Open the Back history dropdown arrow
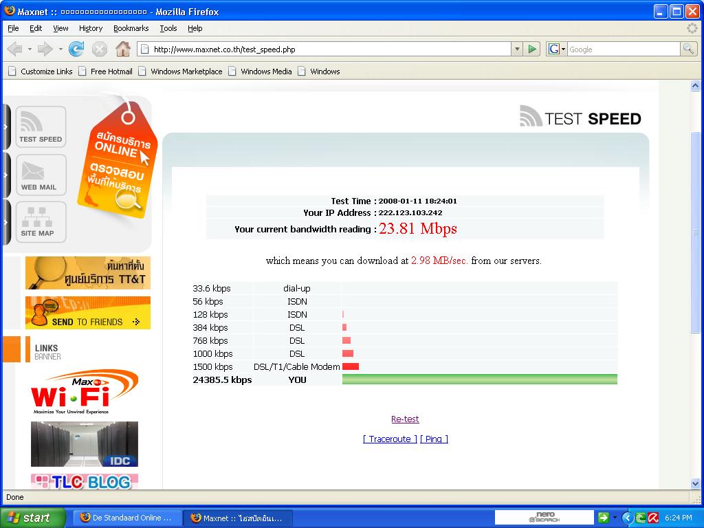This screenshot has height=528, width=704. click(x=30, y=49)
